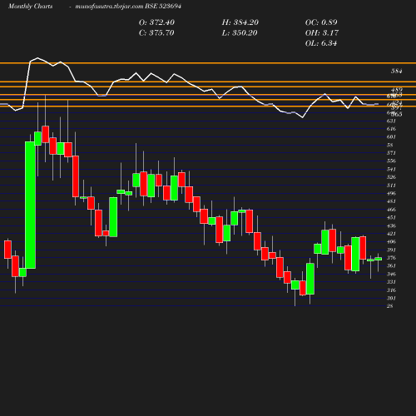Viewport: 416px width, 416px height.
Task: Click the '511' price axis label
Action: pyautogui.click(x=391, y=186)
